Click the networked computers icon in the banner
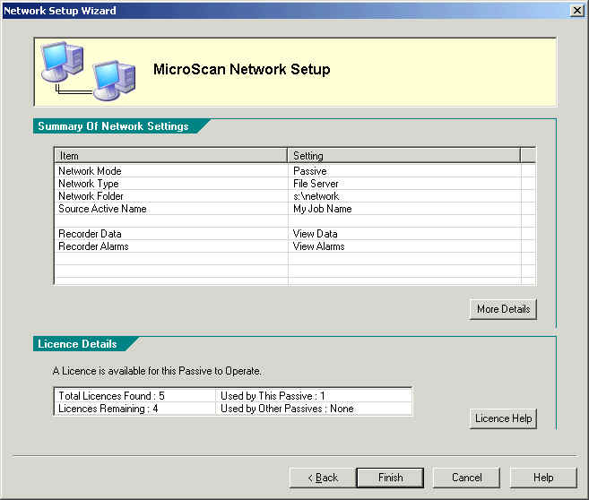 point(89,72)
